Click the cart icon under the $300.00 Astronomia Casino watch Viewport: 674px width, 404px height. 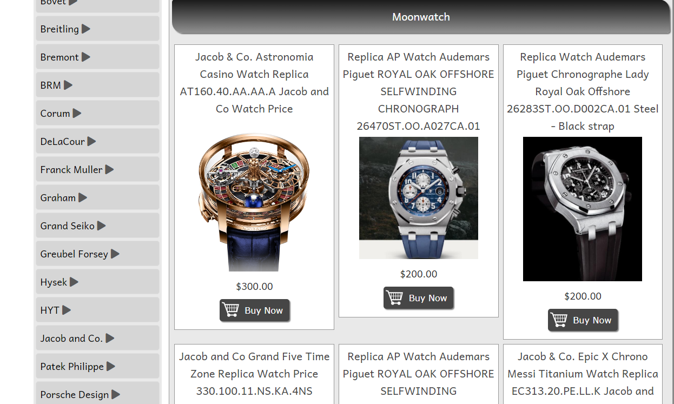231,310
